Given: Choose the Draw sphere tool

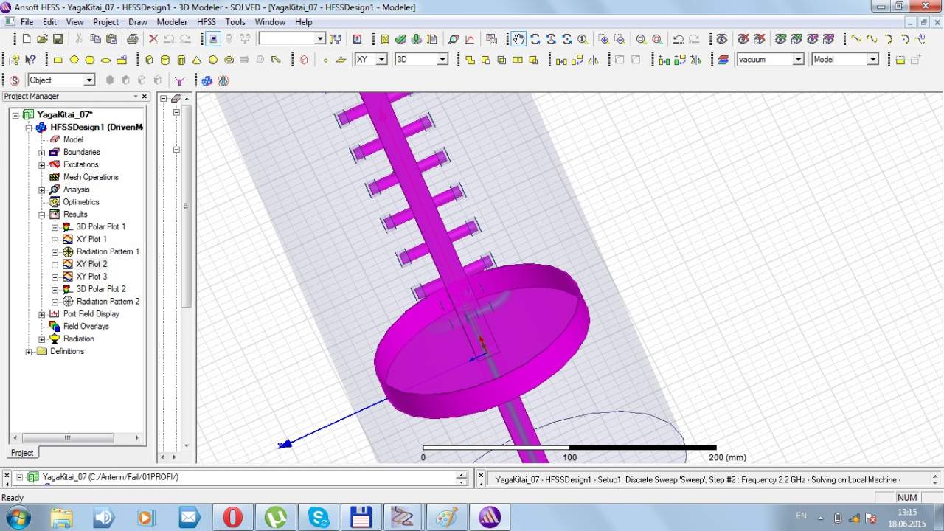Looking at the screenshot, I should tap(213, 60).
